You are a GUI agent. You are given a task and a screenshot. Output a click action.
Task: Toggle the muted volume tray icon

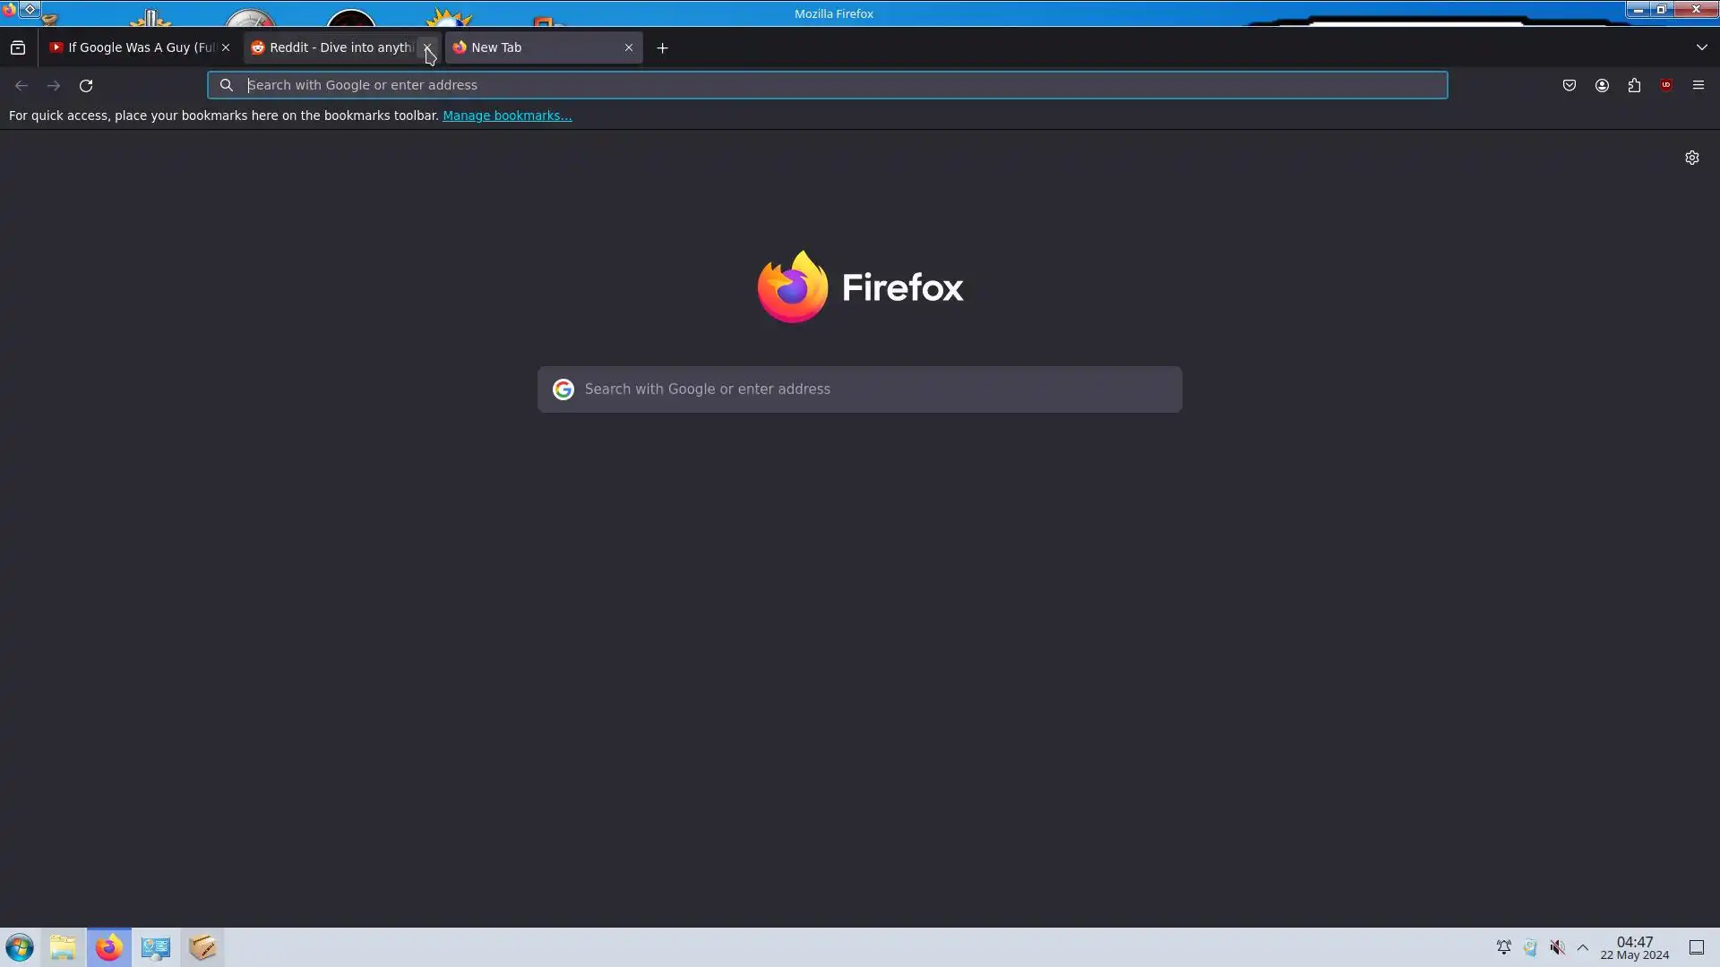click(x=1558, y=947)
